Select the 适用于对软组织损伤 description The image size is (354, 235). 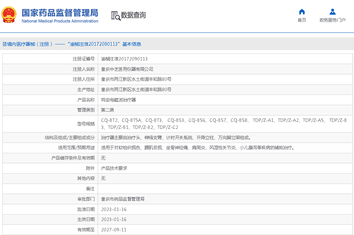click(x=197, y=148)
